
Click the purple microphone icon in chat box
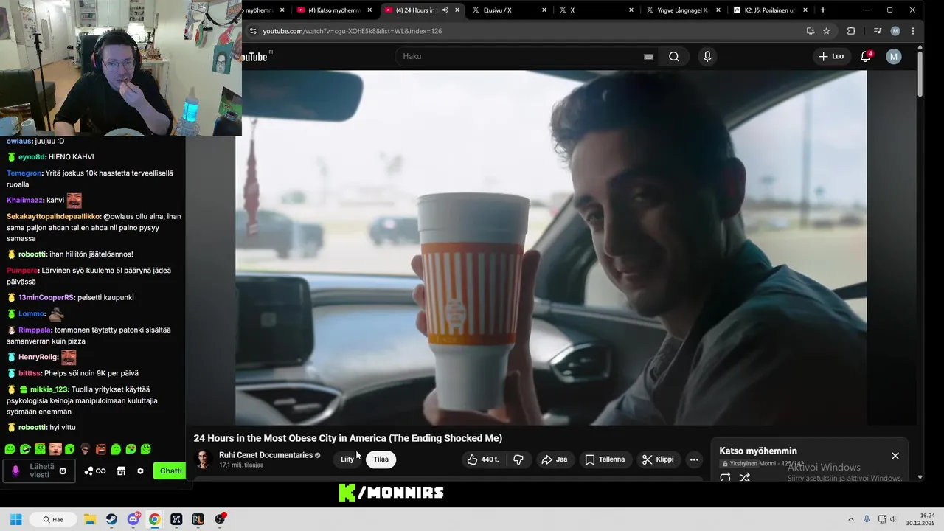[15, 471]
